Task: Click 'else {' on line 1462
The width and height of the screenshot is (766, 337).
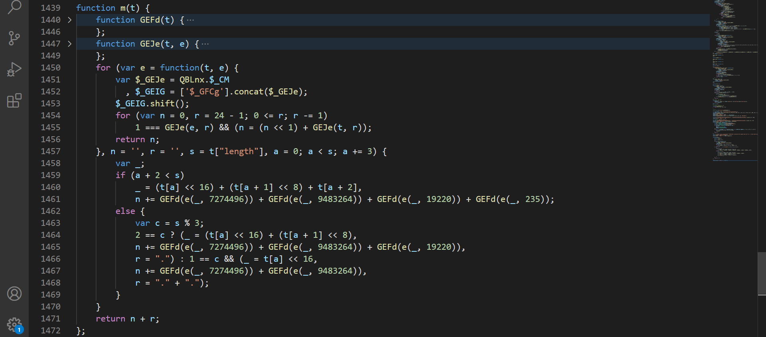Action: (130, 211)
